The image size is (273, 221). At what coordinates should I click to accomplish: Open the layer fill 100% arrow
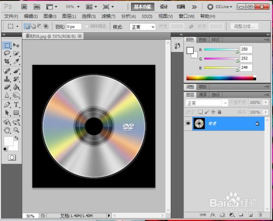266,112
